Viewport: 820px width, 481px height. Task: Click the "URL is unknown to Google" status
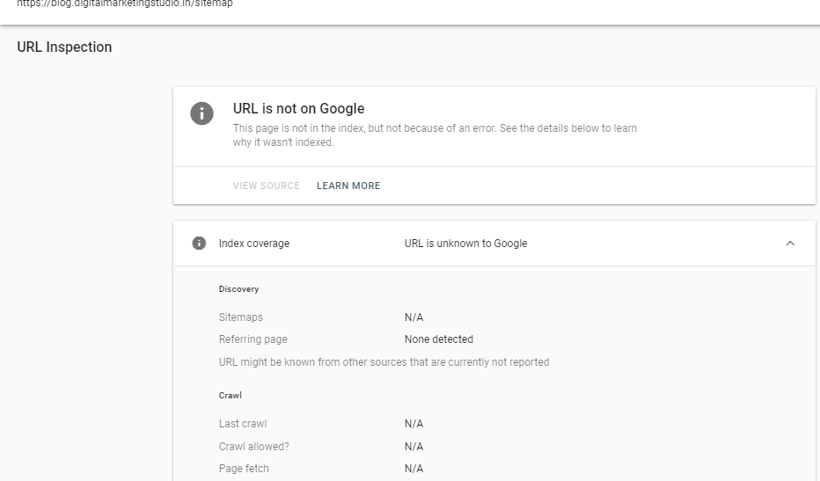(x=465, y=244)
